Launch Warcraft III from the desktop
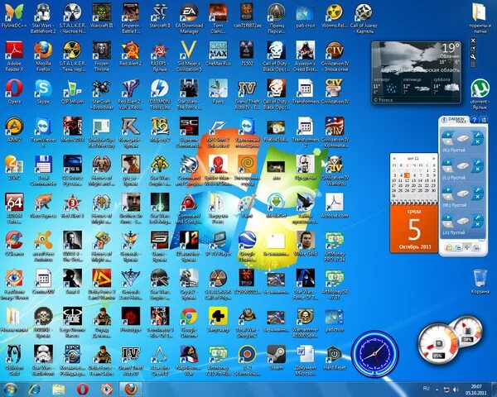497x397 pixels. (102, 17)
